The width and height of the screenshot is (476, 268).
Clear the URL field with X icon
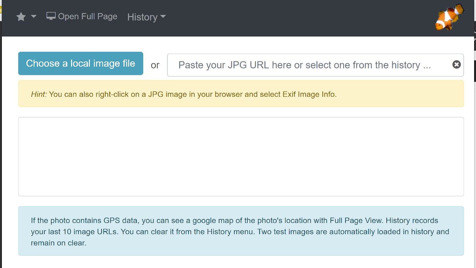[456, 65]
